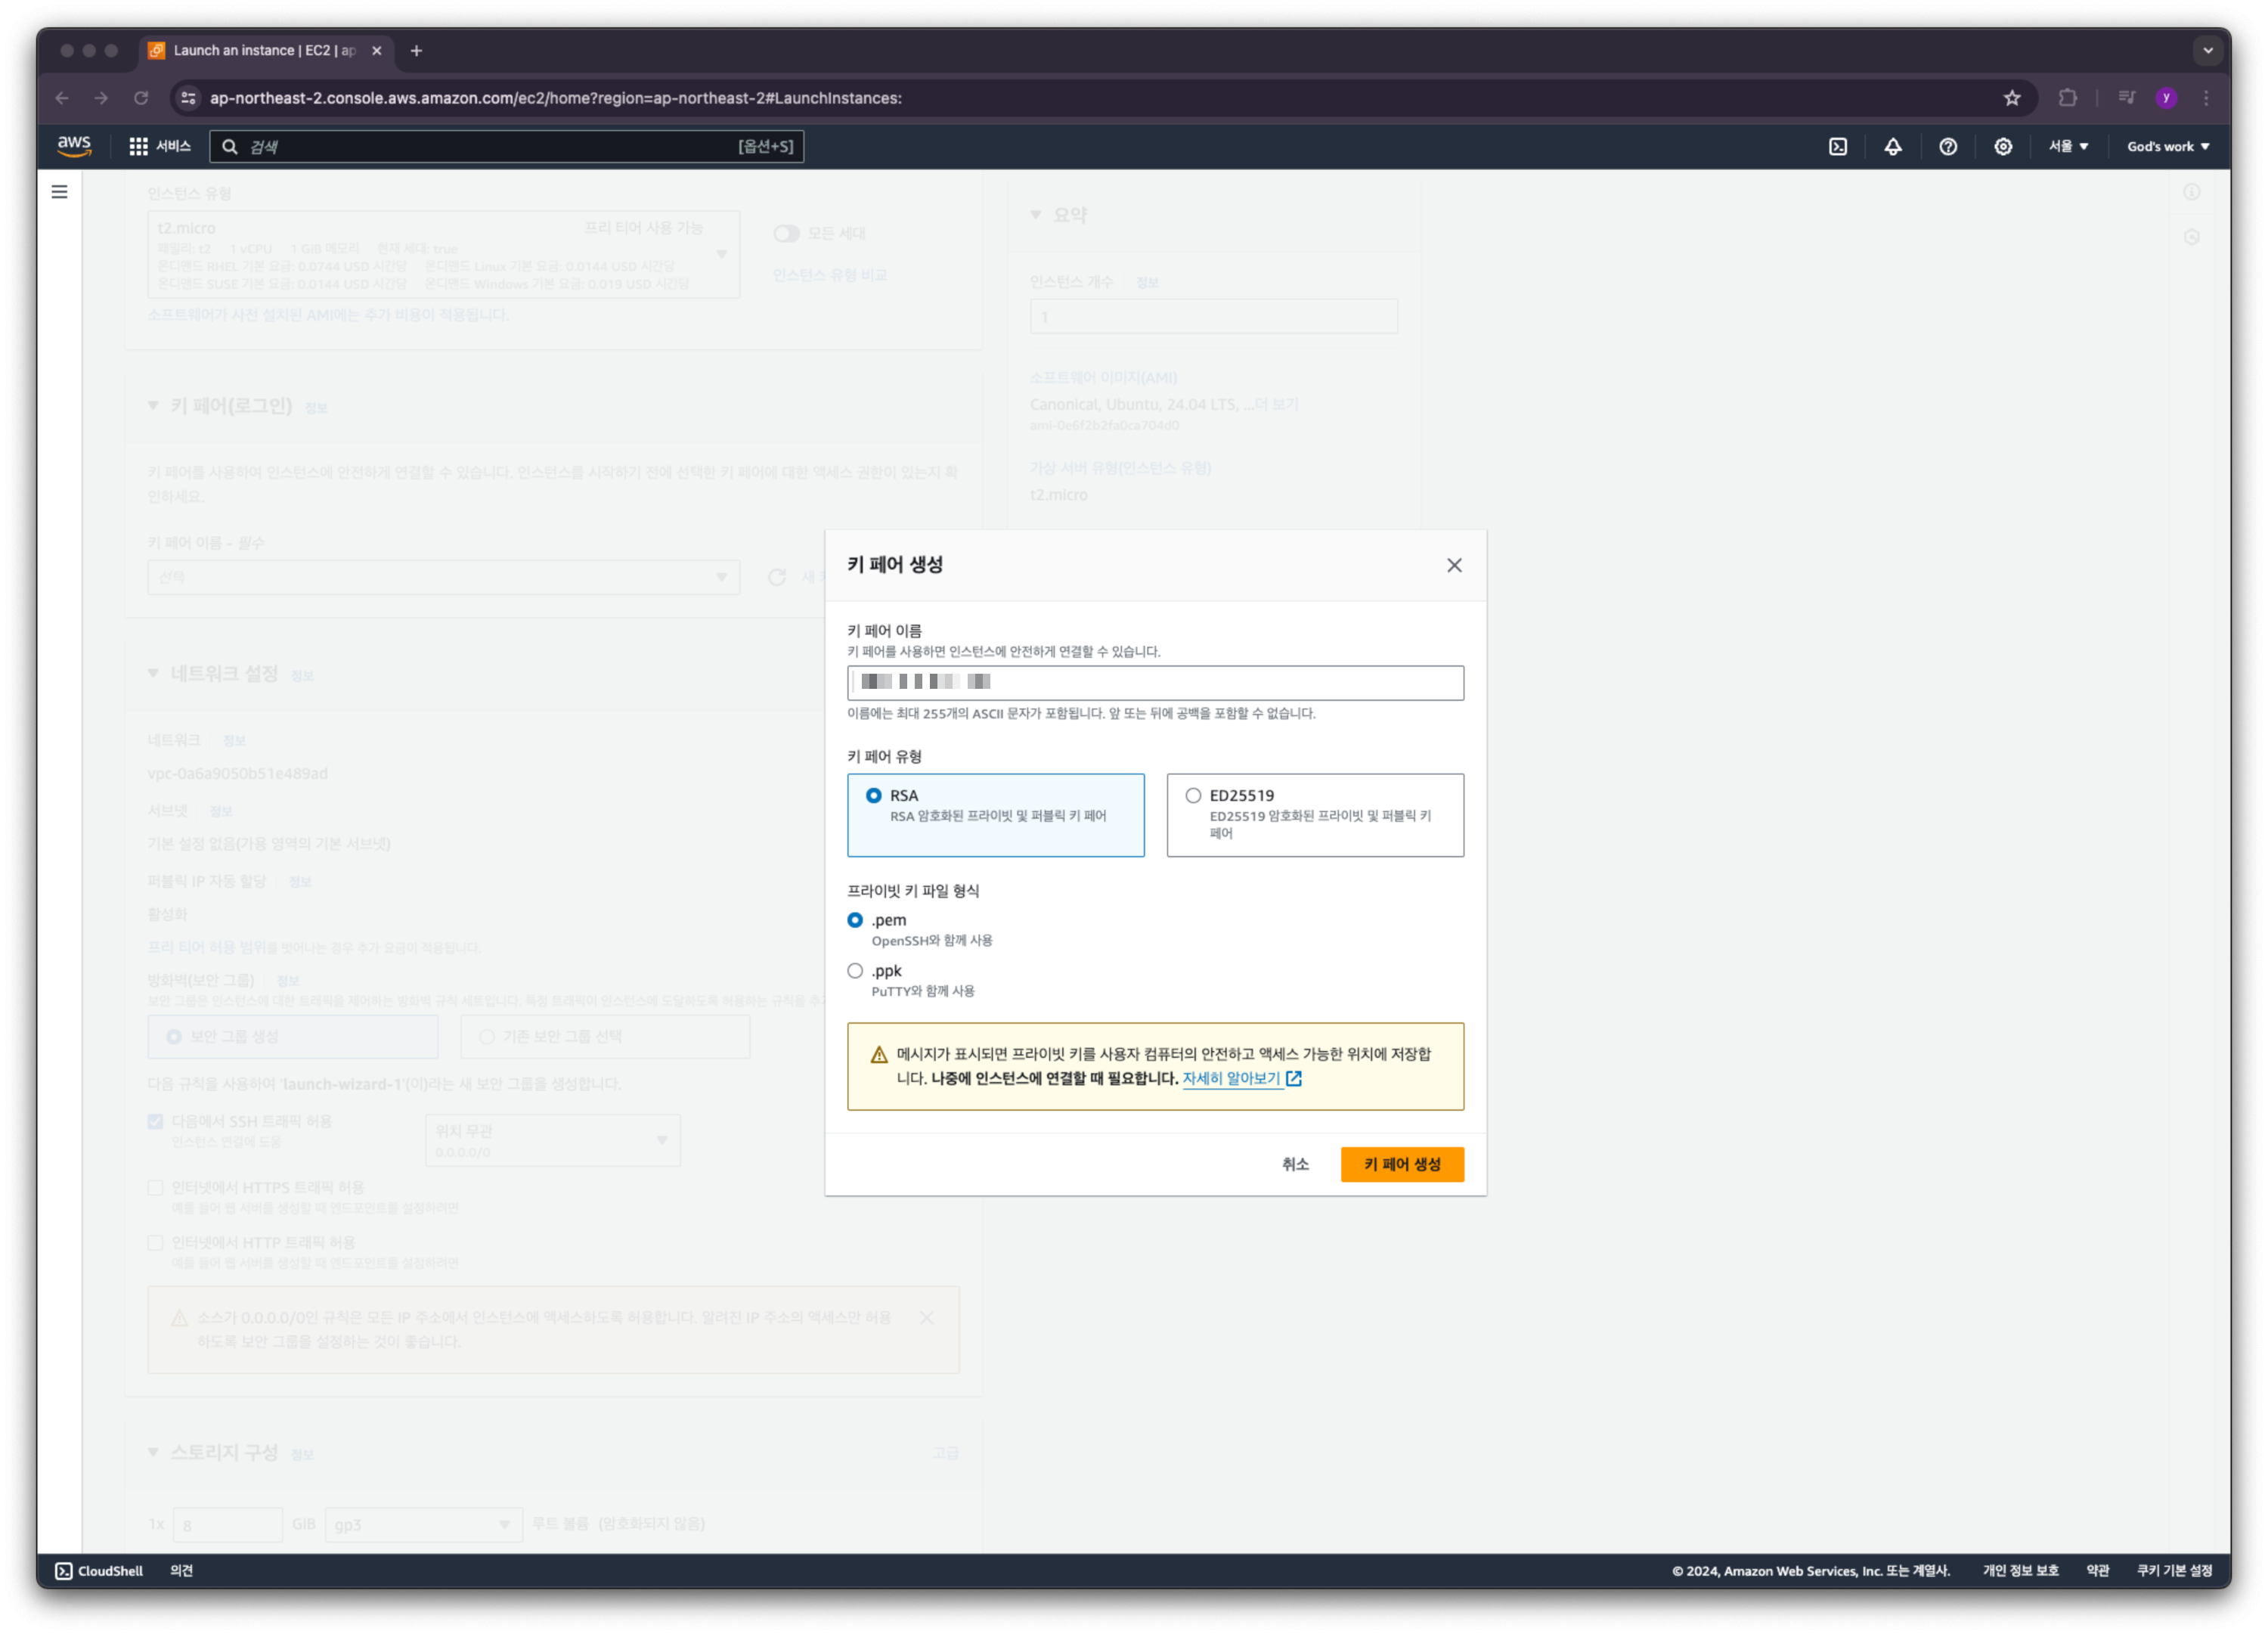Go back with the browser back arrow
Viewport: 2268px width, 1634px height.
62,98
